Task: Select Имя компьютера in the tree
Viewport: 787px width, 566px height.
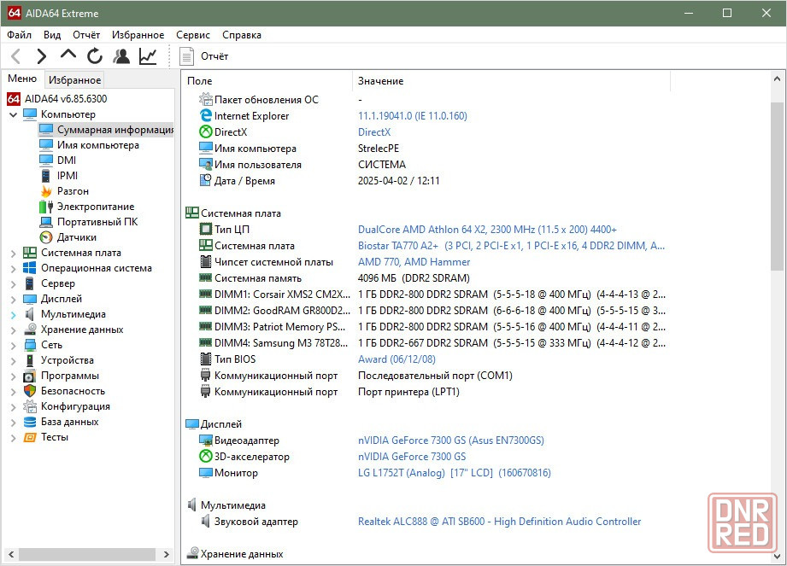Action: 98,145
